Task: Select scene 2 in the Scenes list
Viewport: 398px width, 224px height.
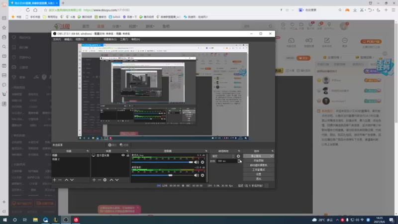Action: coord(71,159)
